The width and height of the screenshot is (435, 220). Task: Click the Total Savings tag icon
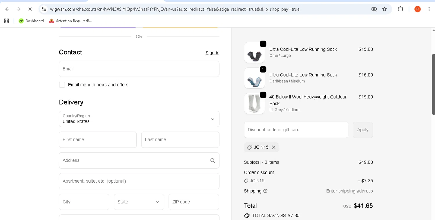tap(247, 216)
